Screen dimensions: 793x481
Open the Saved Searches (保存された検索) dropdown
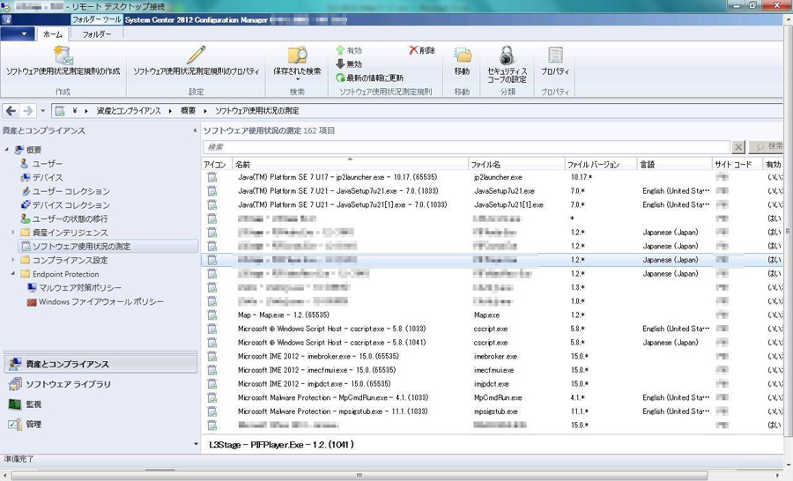(x=297, y=63)
